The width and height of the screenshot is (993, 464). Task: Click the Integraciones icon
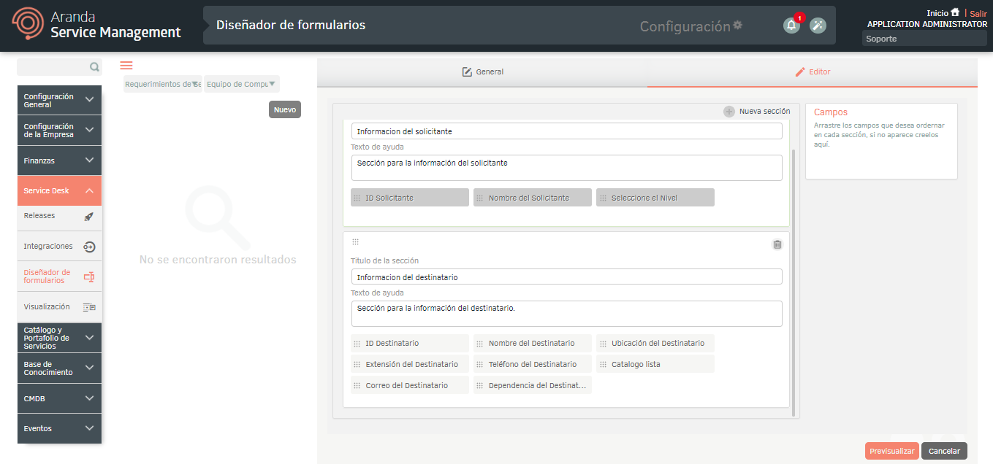coord(89,247)
